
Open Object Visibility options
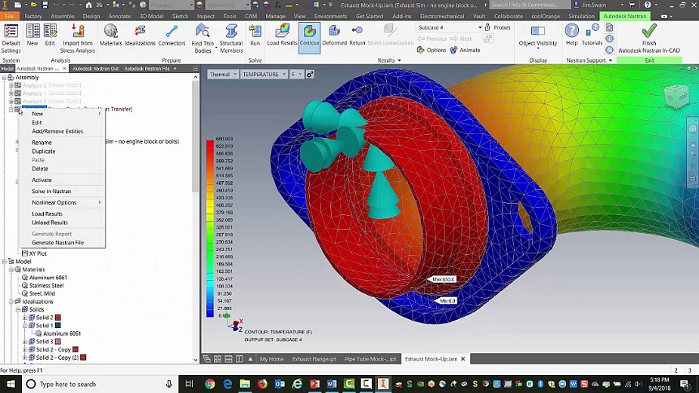[538, 35]
